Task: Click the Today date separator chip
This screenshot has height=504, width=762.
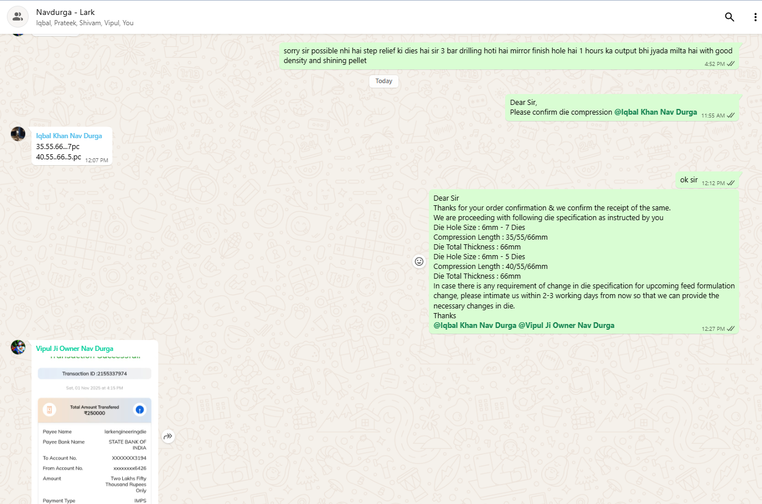Action: (384, 81)
